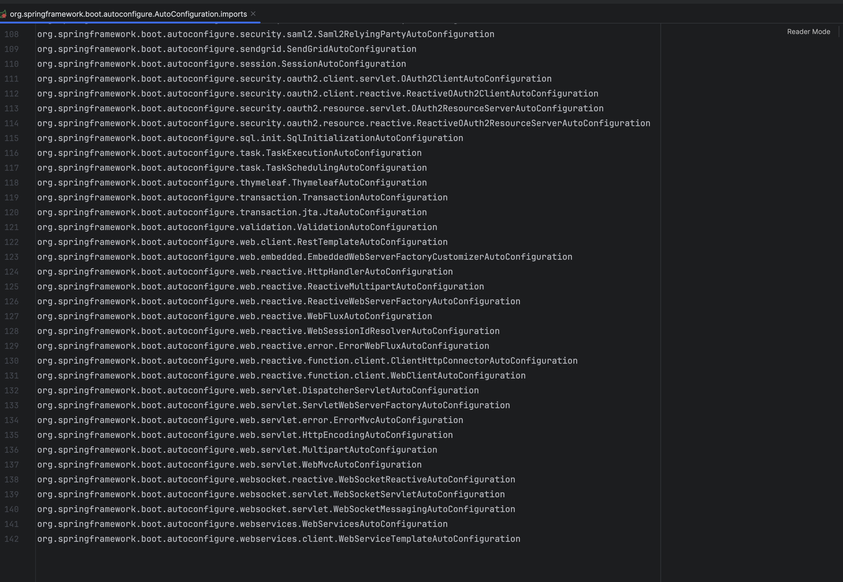Click the WebSocketMessagingAutoConfiguration line
Viewport: 843px width, 582px height.
pos(276,509)
